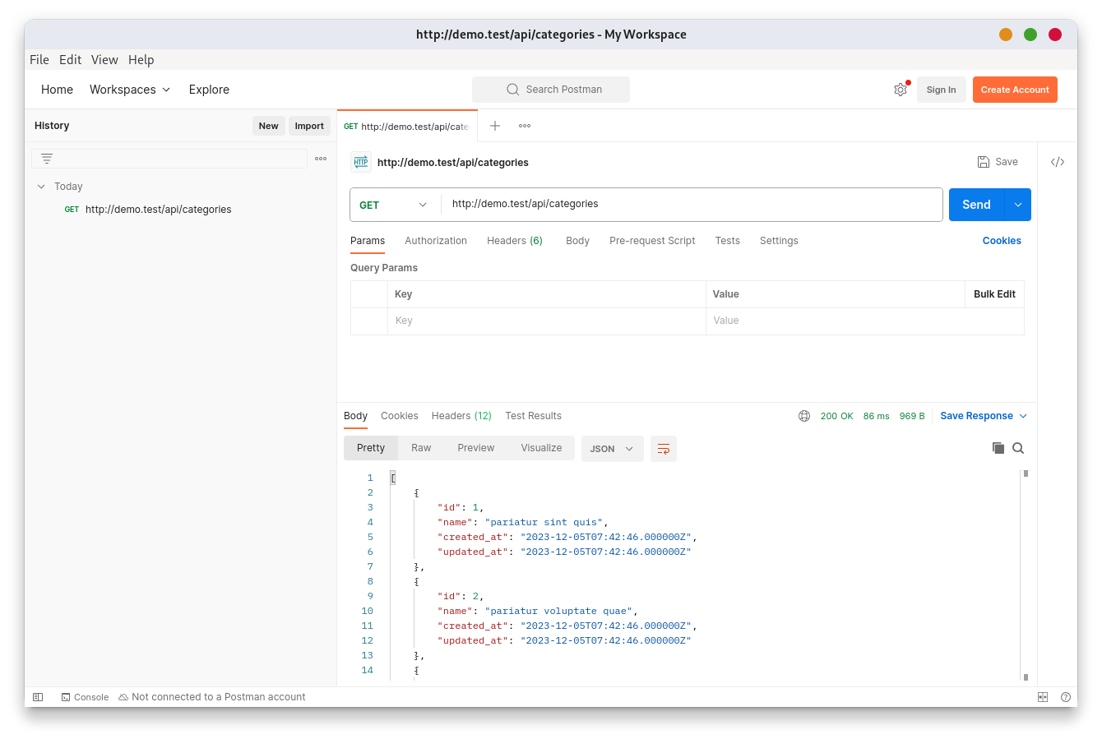Open the View menu
This screenshot has width=1102, height=739.
(x=104, y=60)
